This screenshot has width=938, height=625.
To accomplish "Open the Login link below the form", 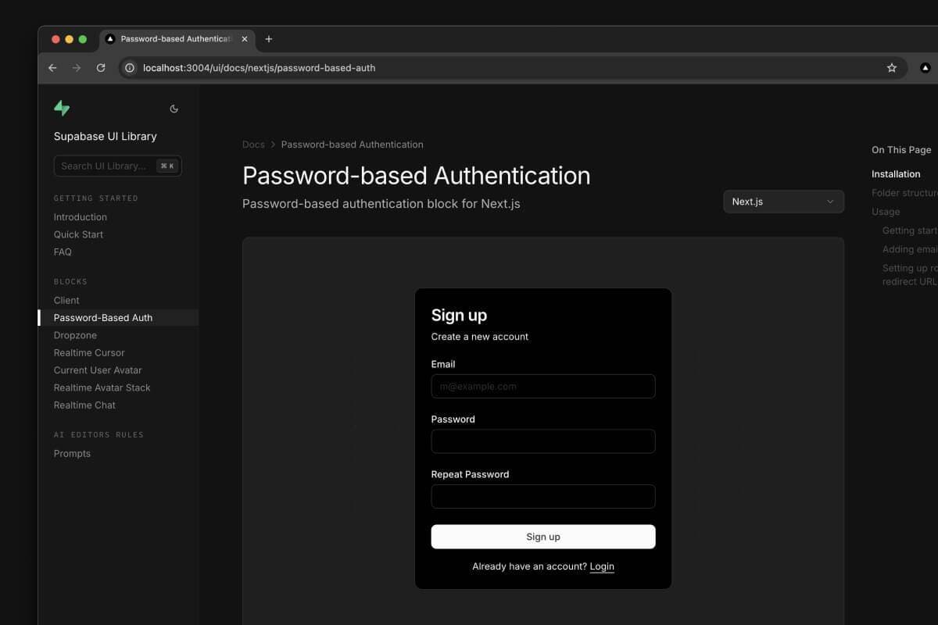I will (x=602, y=566).
